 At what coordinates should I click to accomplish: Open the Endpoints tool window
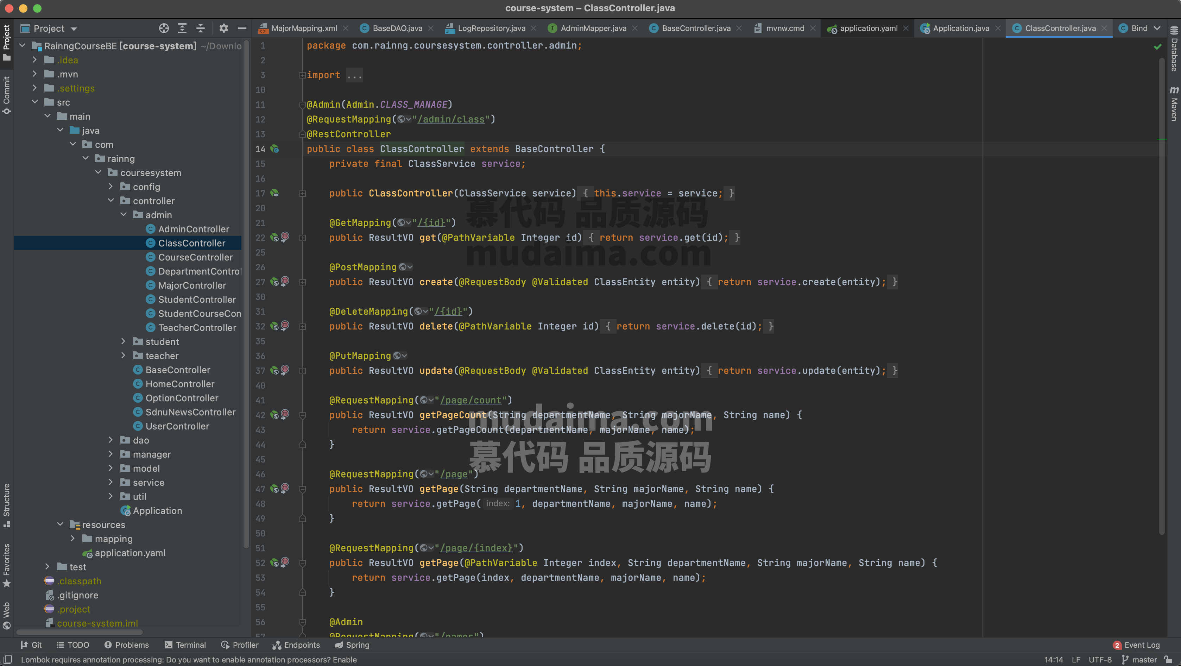[296, 645]
